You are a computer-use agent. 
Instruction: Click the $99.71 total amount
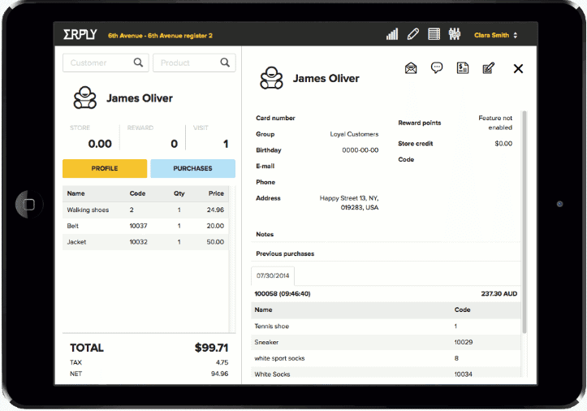point(211,348)
